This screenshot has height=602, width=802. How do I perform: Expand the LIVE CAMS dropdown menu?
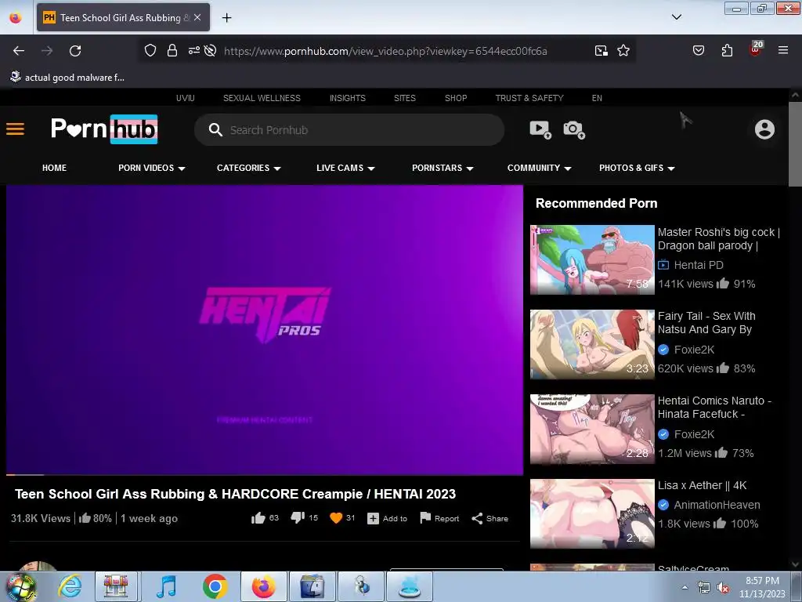(x=345, y=168)
